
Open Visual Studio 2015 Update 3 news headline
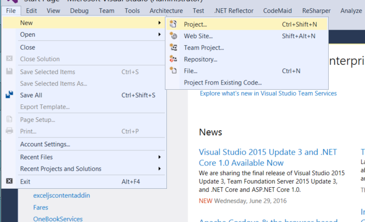[268, 158]
